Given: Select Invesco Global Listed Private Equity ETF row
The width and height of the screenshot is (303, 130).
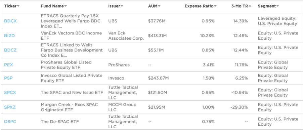Looking at the screenshot, I should 151,78.
